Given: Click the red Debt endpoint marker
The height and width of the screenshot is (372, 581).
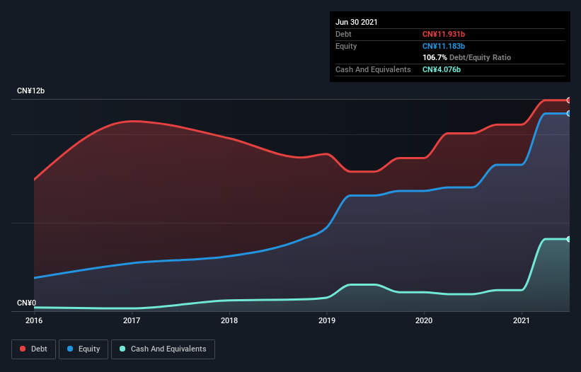Looking at the screenshot, I should [x=569, y=100].
